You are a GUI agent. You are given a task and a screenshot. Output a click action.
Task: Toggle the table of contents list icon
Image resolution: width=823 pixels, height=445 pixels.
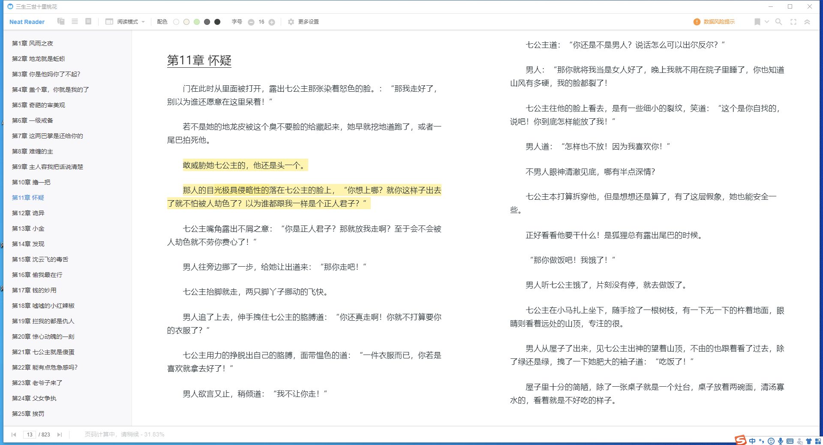[x=75, y=21]
